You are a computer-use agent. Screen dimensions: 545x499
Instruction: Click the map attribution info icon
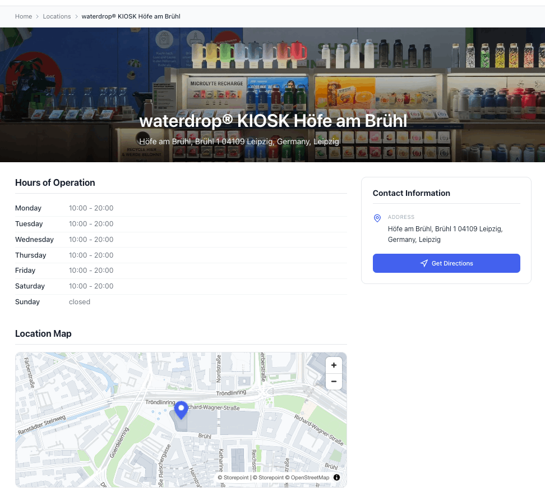coord(336,477)
